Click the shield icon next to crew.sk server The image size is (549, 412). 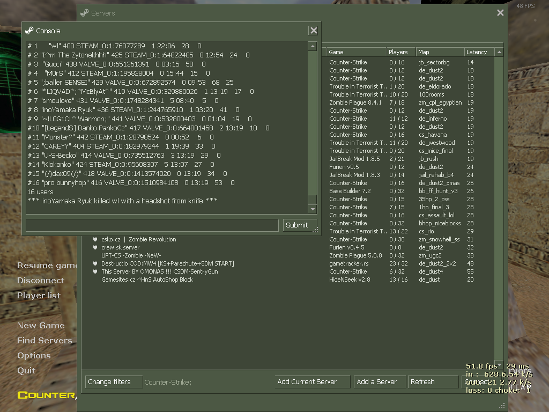point(95,247)
